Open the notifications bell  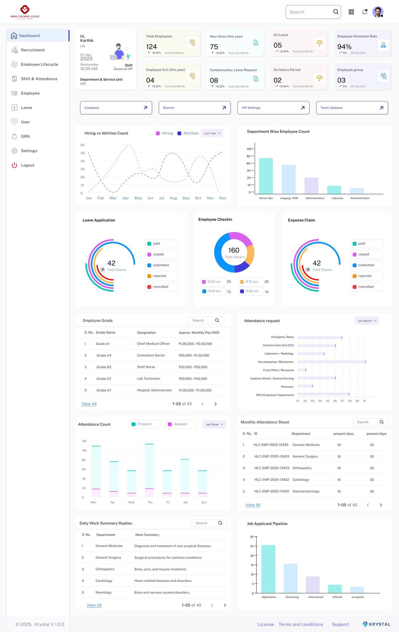[x=365, y=12]
